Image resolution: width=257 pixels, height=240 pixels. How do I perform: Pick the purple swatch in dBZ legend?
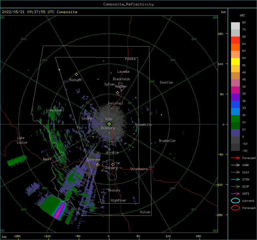(x=235, y=97)
